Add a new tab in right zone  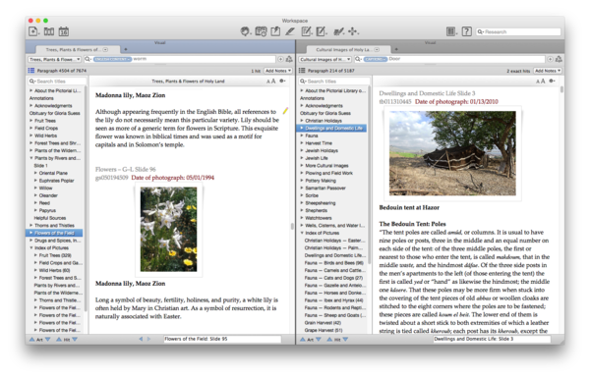(396, 49)
